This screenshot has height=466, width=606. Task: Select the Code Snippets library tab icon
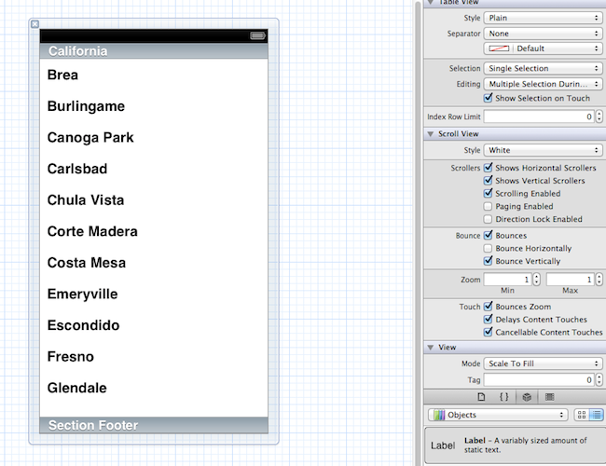pos(504,397)
